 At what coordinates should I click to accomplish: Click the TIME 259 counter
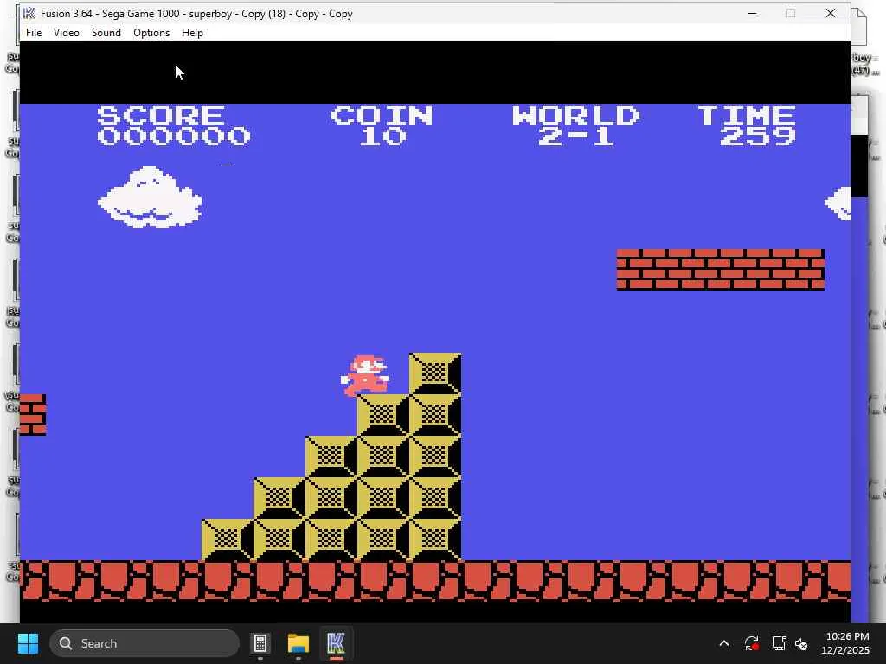pyautogui.click(x=747, y=126)
